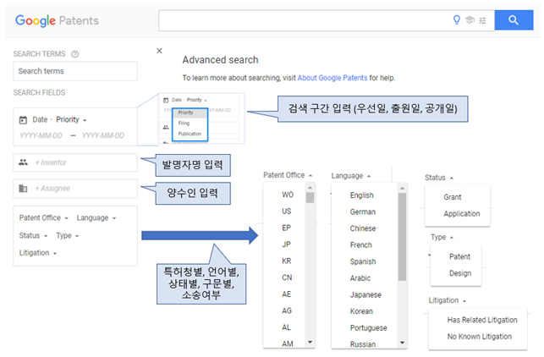The image size is (544, 357).
Task: Click the Search terms input field
Action: point(74,71)
